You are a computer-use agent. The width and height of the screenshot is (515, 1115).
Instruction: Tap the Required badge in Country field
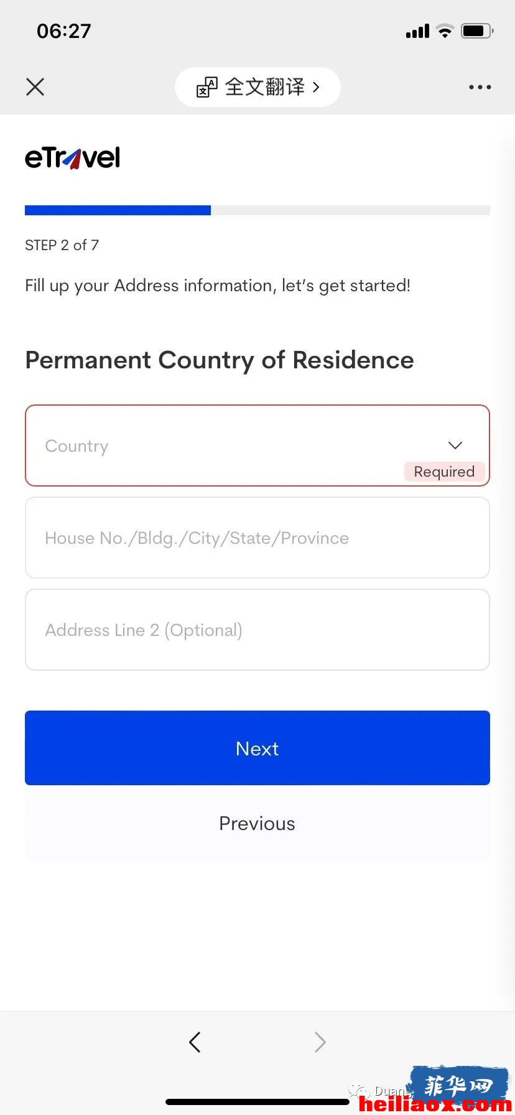point(444,472)
